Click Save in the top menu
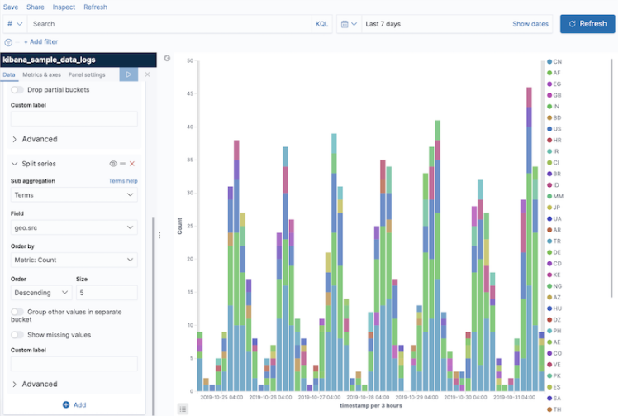Viewport: 628px width, 416px height. click(11, 7)
